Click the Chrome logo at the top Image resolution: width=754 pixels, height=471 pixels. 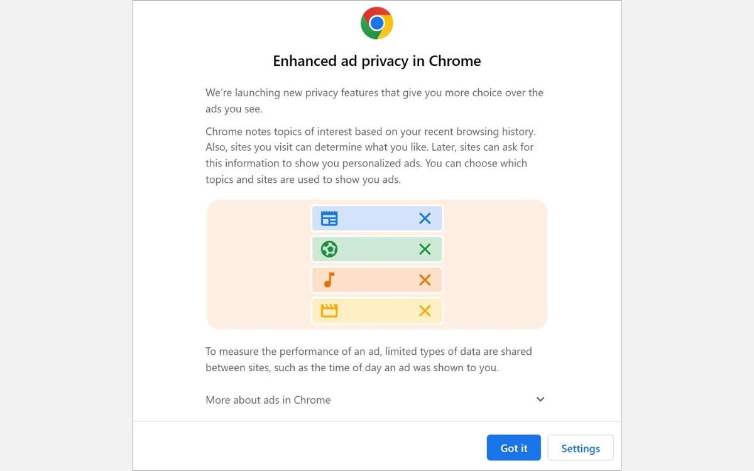376,23
